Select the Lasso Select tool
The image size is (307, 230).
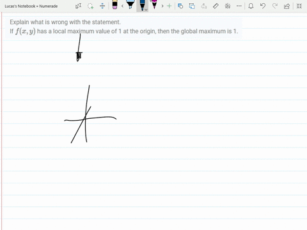90,6
